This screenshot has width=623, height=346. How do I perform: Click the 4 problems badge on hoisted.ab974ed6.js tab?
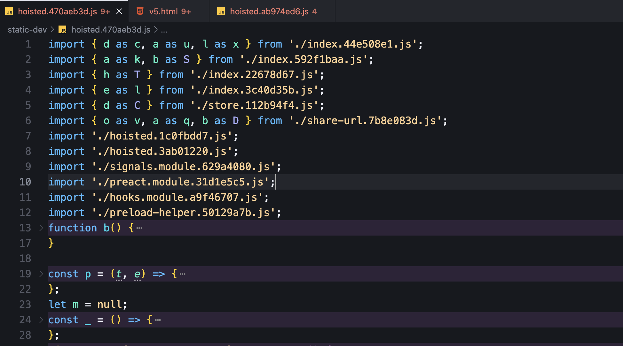coord(315,11)
